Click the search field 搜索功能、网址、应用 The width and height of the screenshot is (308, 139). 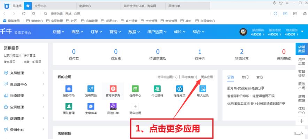coord(65,14)
